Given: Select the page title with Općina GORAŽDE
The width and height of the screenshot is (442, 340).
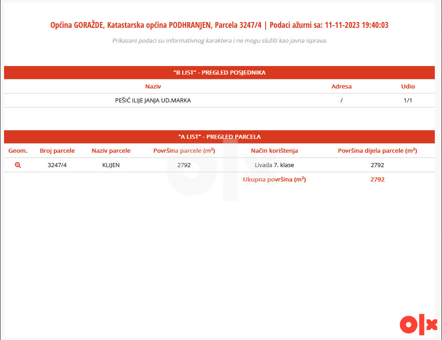Looking at the screenshot, I should 219,25.
